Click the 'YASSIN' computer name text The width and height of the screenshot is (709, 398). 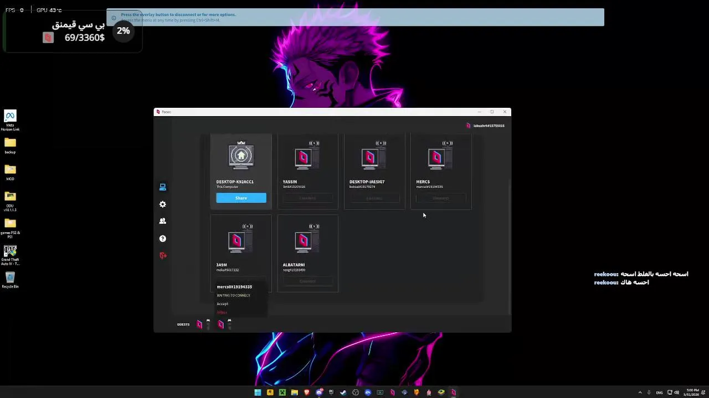[x=290, y=181]
